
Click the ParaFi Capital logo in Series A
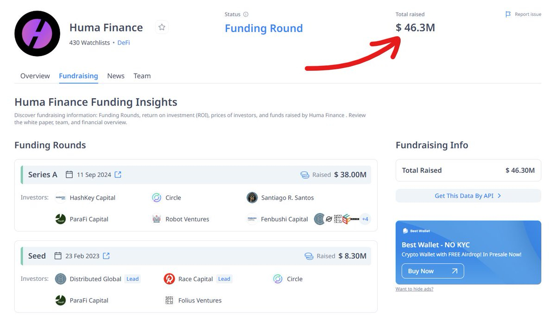61,219
